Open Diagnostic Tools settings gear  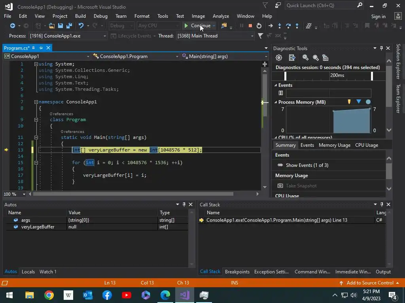tap(279, 58)
